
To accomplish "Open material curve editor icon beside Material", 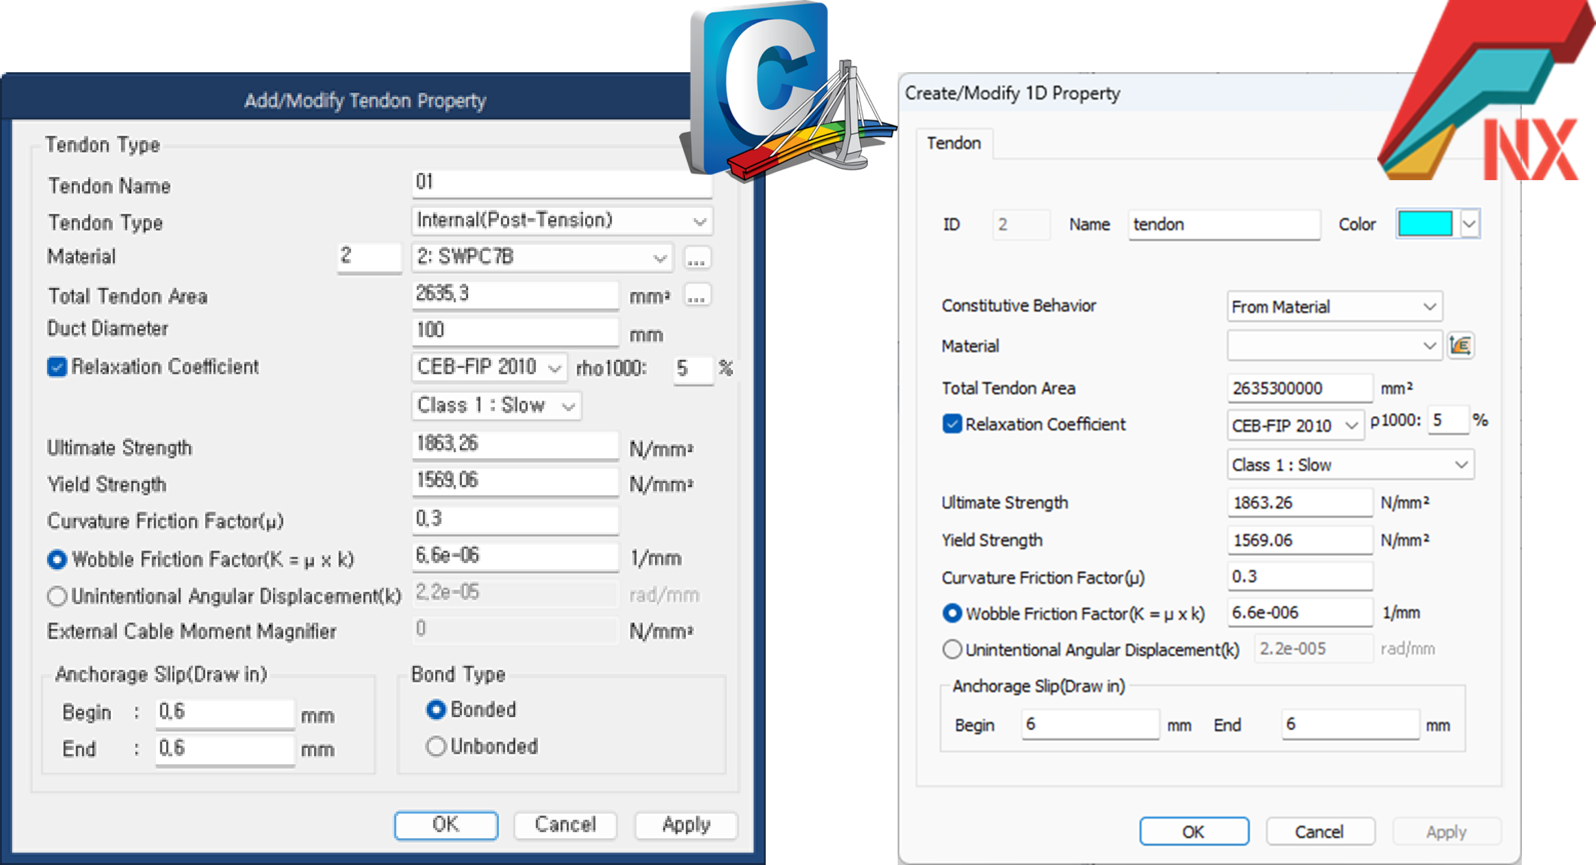I will 1460,345.
